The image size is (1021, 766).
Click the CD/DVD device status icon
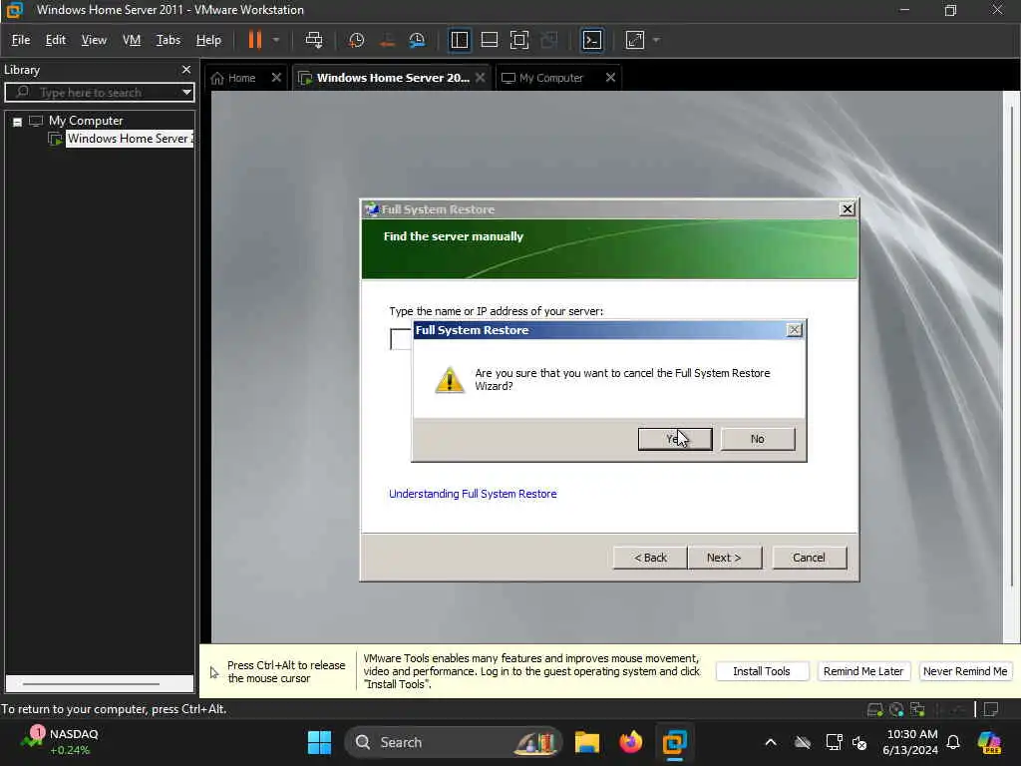pos(896,709)
